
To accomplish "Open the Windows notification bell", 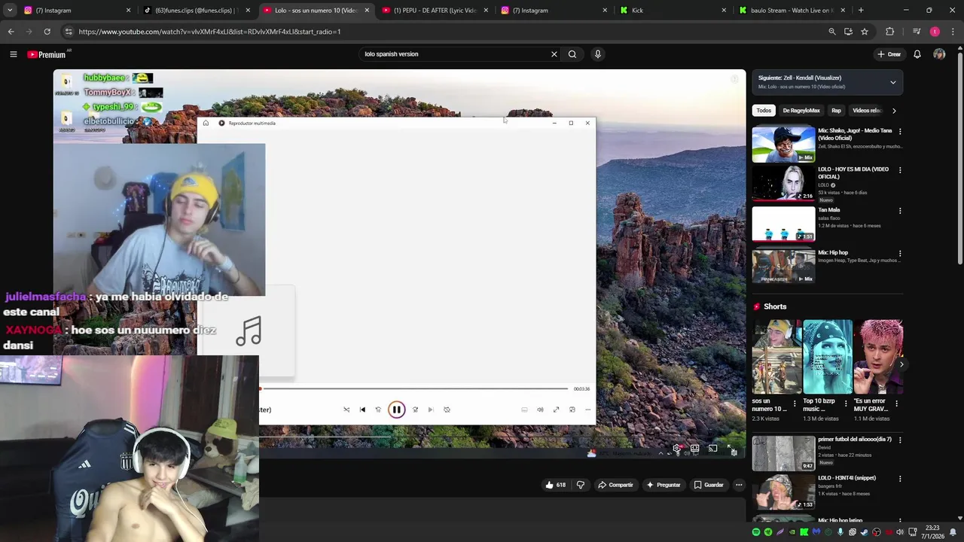I will point(953,532).
